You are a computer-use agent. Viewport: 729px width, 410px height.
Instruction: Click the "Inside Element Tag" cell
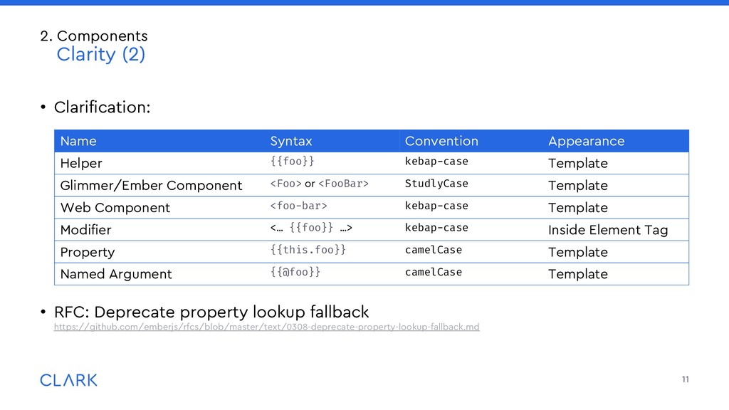tap(608, 230)
